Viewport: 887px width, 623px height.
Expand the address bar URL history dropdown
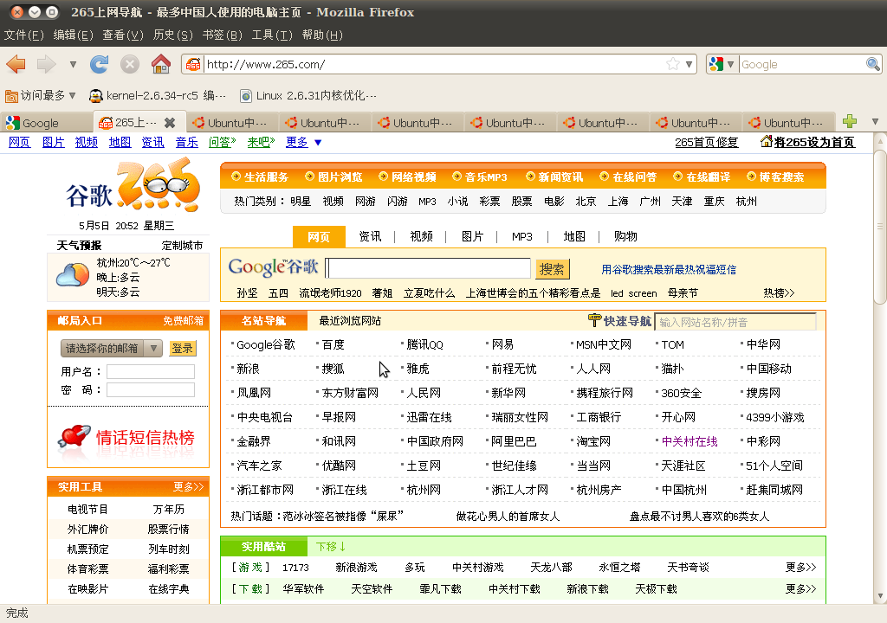(689, 64)
